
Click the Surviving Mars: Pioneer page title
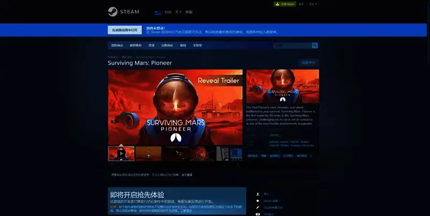pos(140,63)
